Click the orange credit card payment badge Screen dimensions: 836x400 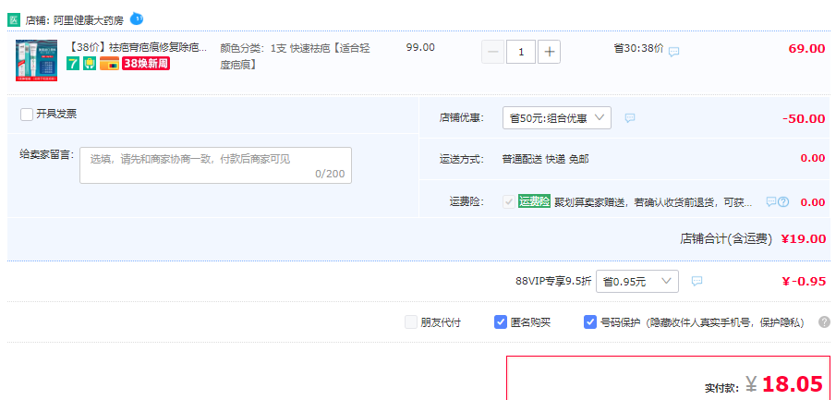(x=109, y=64)
